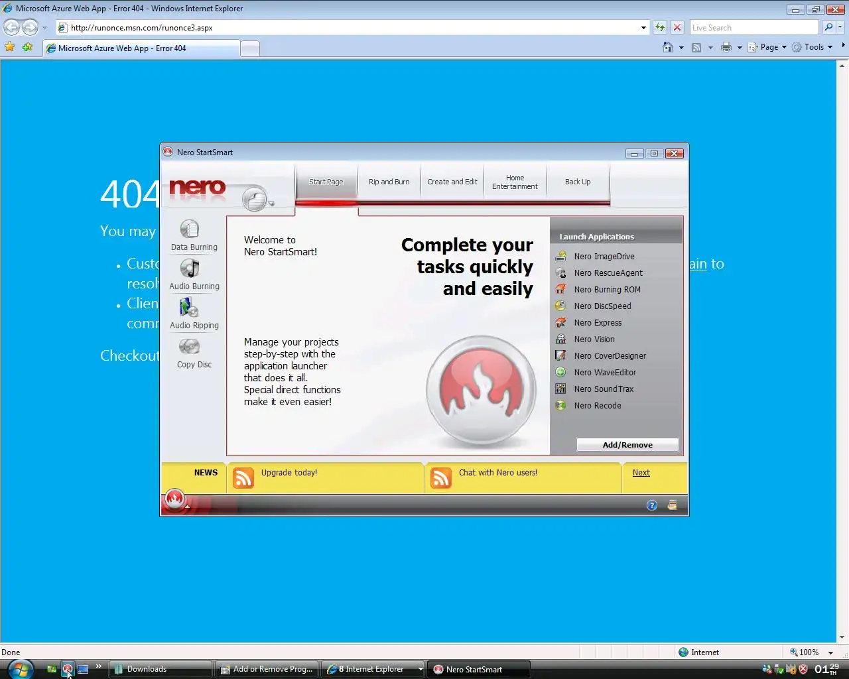Viewport: 849px width, 679px height.
Task: Click Chat with Nero users! news text
Action: pos(498,473)
